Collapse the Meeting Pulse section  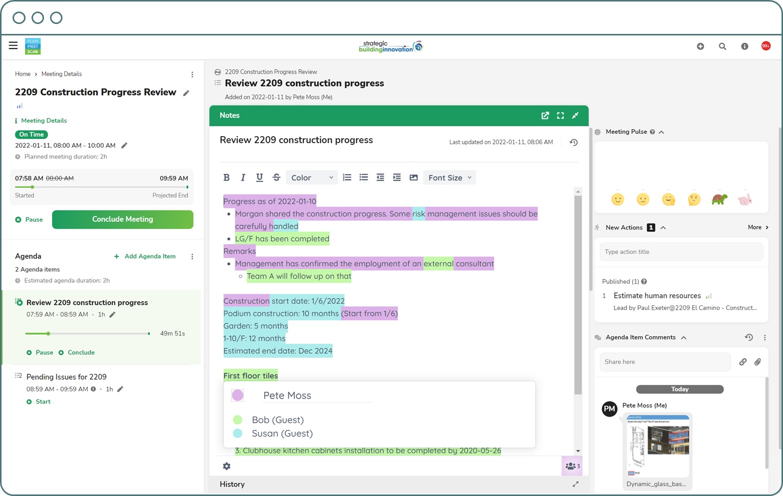662,132
